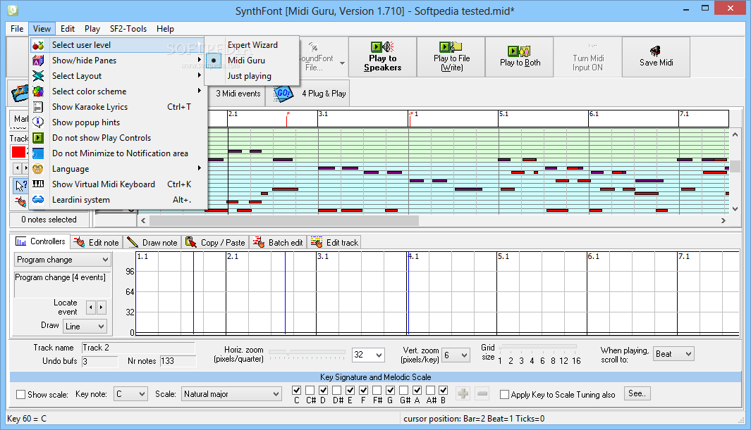Click the minus remove-scale icon button
The height and width of the screenshot is (430, 751).
(x=482, y=393)
